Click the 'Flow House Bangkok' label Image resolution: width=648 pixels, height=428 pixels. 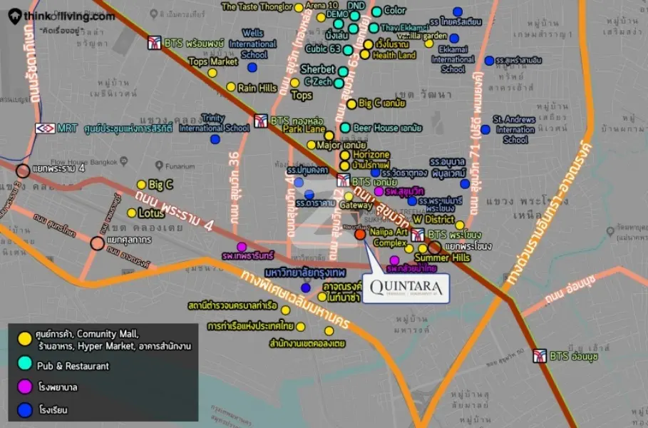84,162
